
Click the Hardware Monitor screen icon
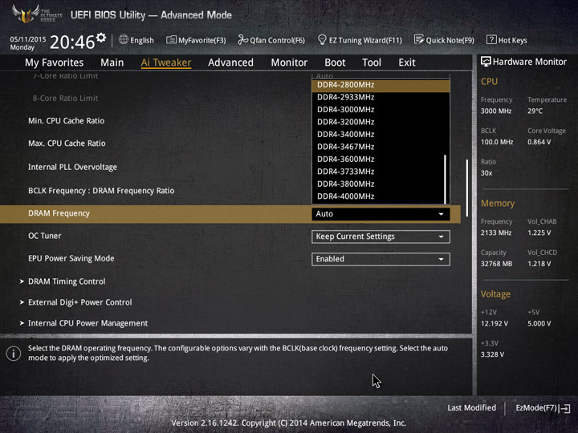[x=486, y=62]
